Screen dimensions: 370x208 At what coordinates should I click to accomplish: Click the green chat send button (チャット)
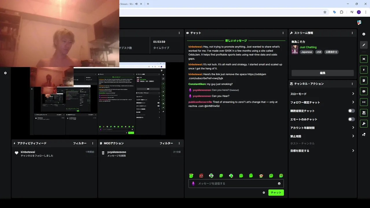click(x=276, y=193)
